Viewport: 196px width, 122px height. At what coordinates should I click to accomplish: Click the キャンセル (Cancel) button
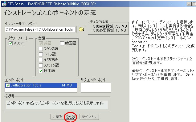pyautogui.click(x=89, y=117)
